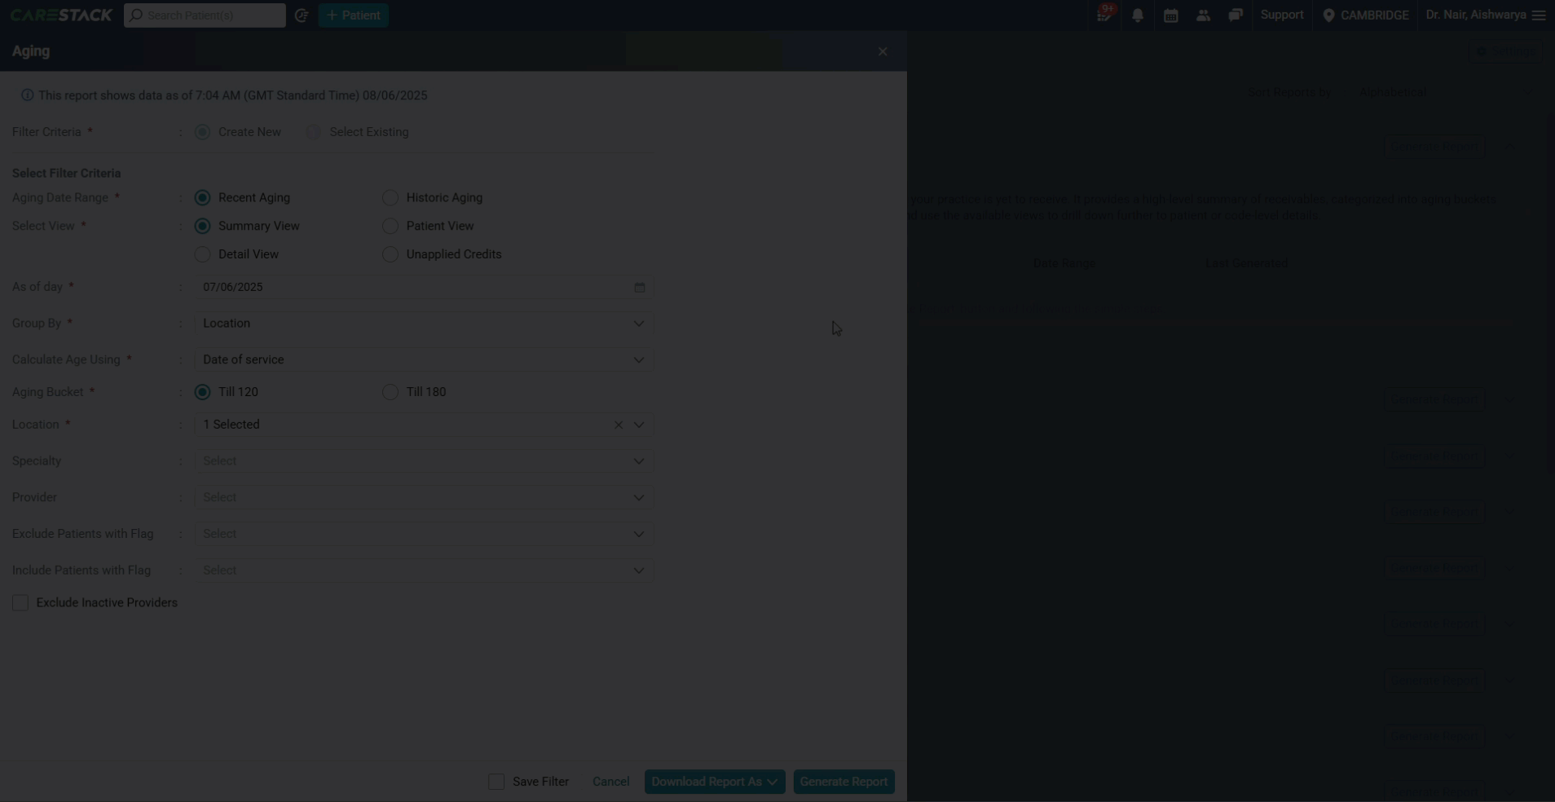Open Calculate Age Using dropdown
1555x802 pixels.
click(424, 359)
